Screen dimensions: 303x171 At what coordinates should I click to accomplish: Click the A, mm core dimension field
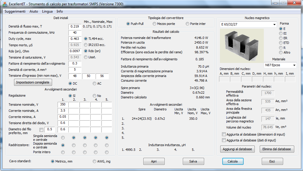[x=224, y=79]
